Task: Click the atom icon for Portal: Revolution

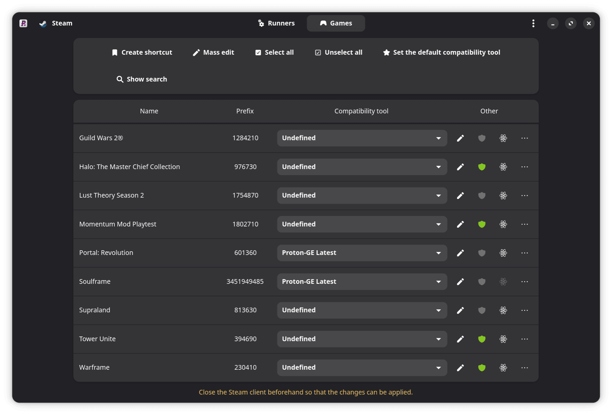Action: point(503,253)
